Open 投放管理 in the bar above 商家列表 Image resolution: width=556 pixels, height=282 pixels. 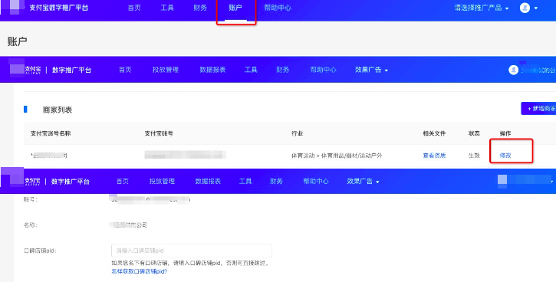pos(165,70)
